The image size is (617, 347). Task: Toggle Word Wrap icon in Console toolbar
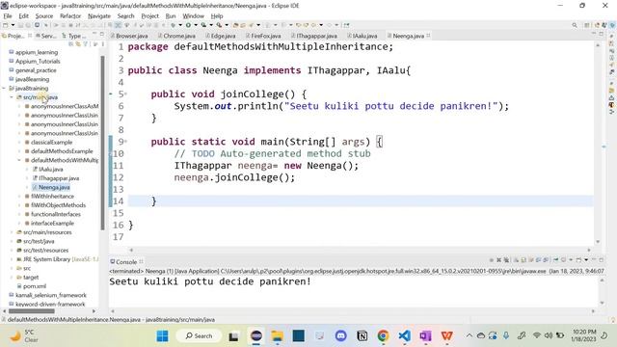[x=531, y=260]
